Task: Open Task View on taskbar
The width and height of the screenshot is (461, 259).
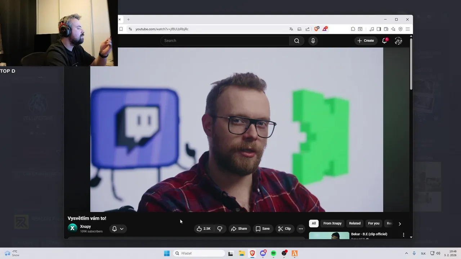Action: [x=230, y=253]
